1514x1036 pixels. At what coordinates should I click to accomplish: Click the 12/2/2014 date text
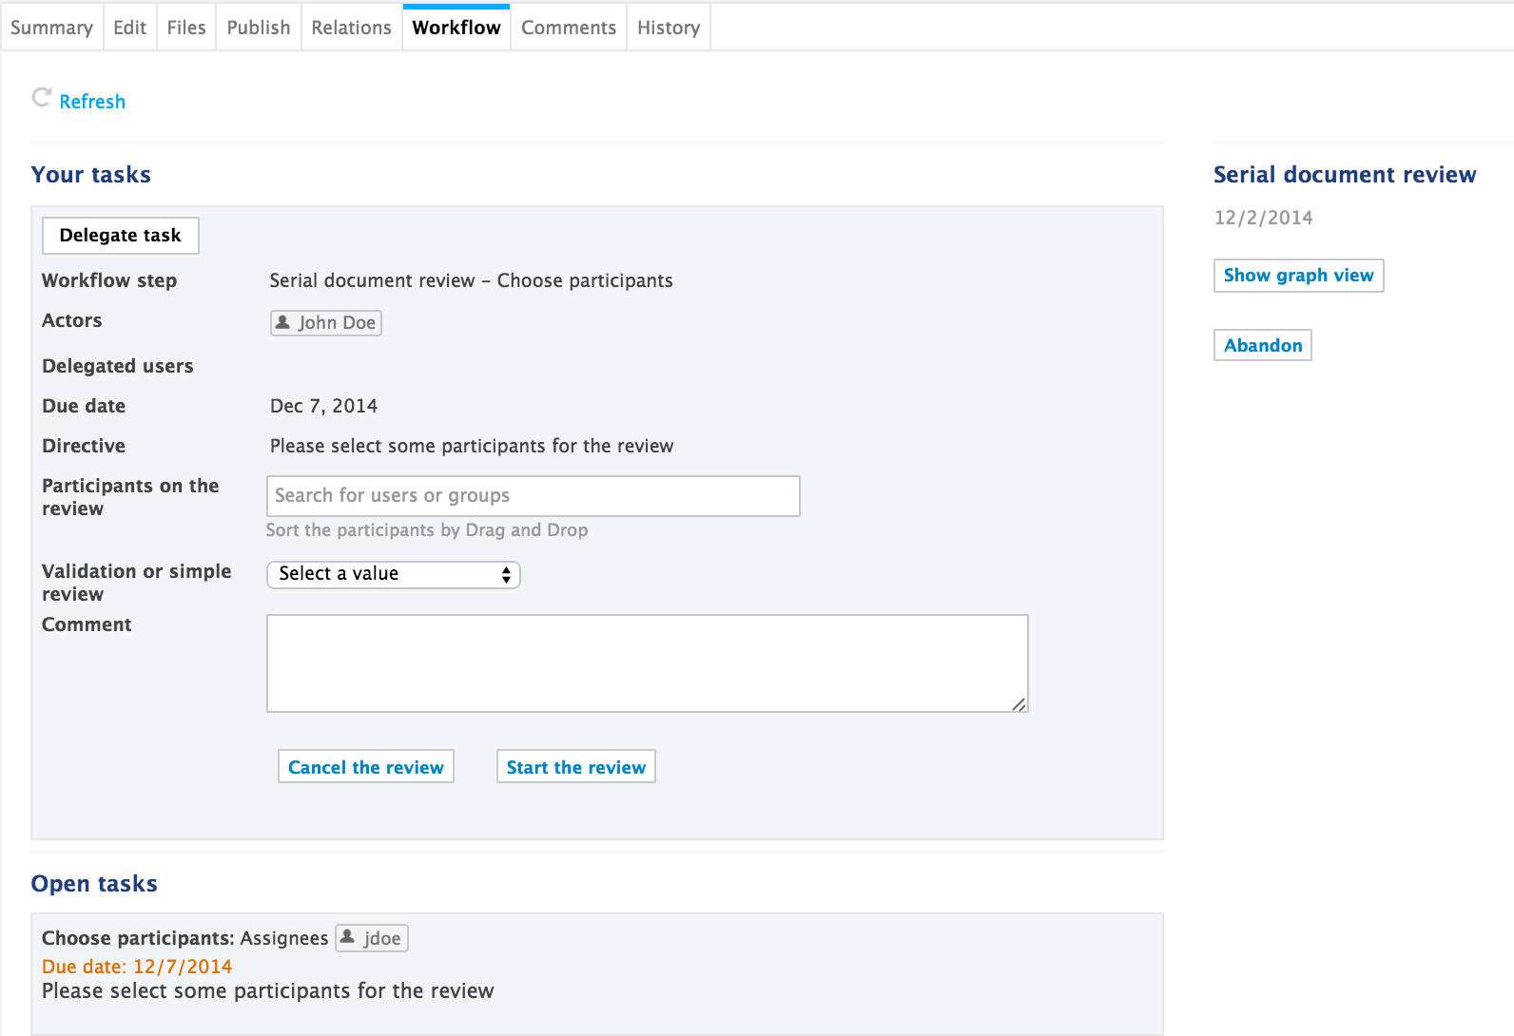(1264, 218)
